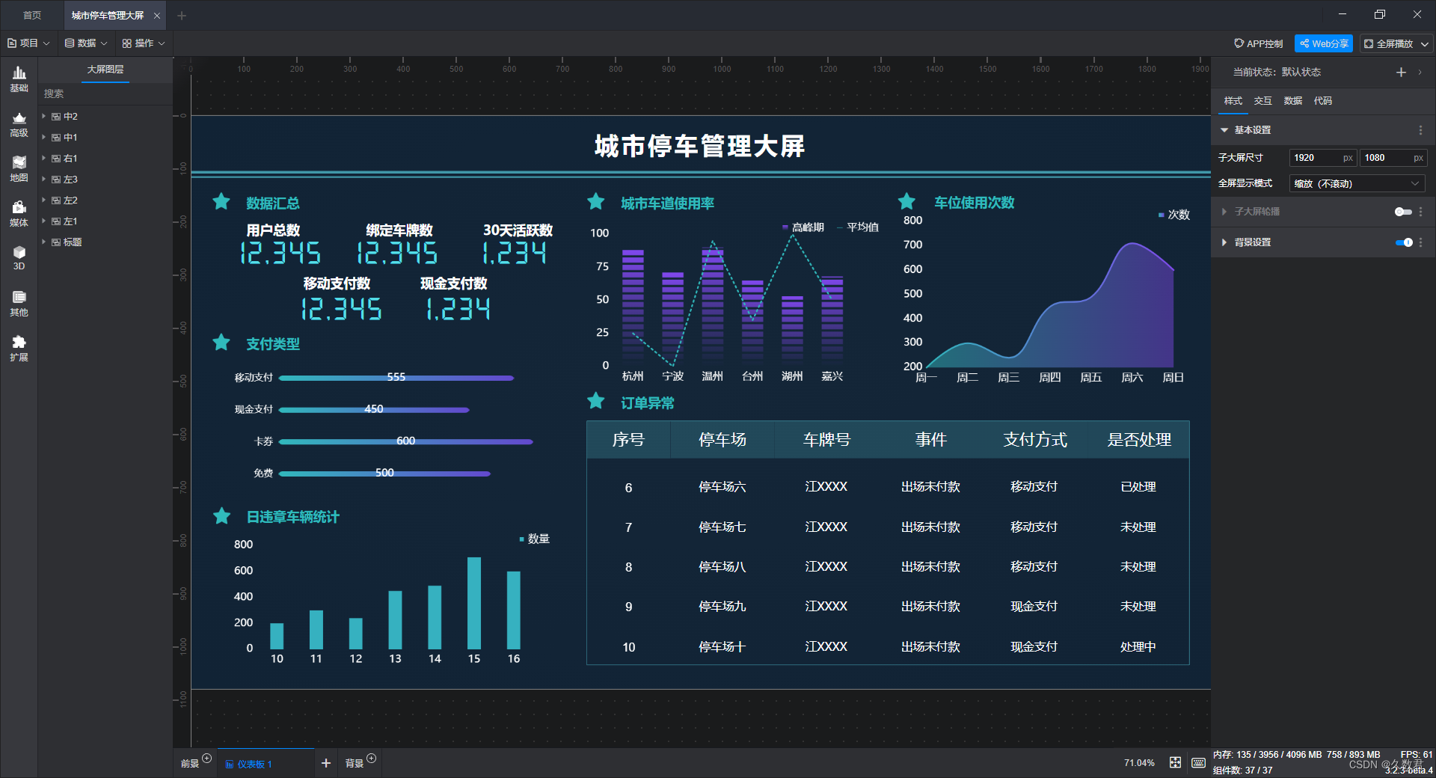Click add icon next to 背景
This screenshot has width=1436, height=778.
372,759
